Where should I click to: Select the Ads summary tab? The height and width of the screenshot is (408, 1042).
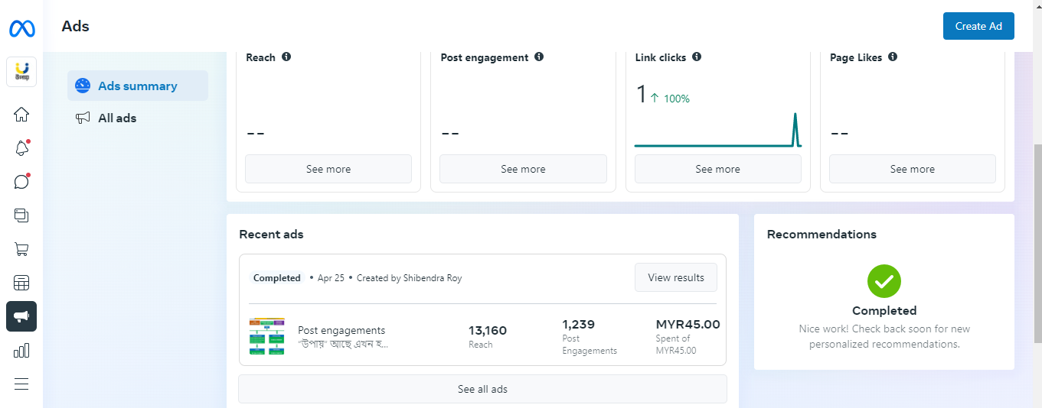click(138, 86)
